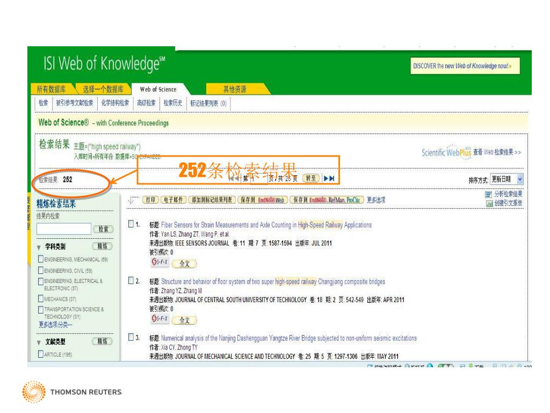Open 高级检索 advanced search
Viewport: 550px width, 413px height.
pyautogui.click(x=146, y=103)
